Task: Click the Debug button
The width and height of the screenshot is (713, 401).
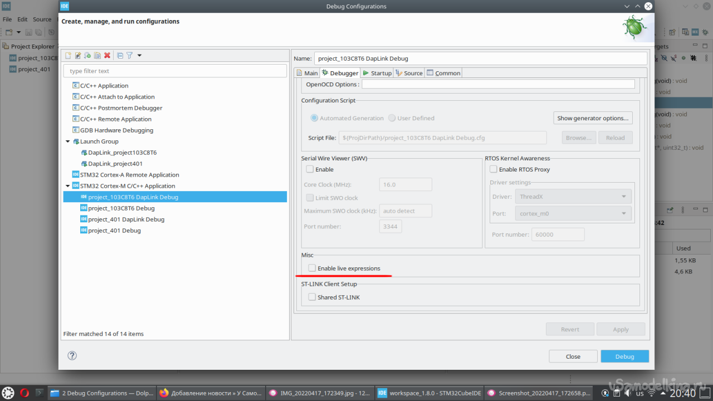Action: [624, 356]
